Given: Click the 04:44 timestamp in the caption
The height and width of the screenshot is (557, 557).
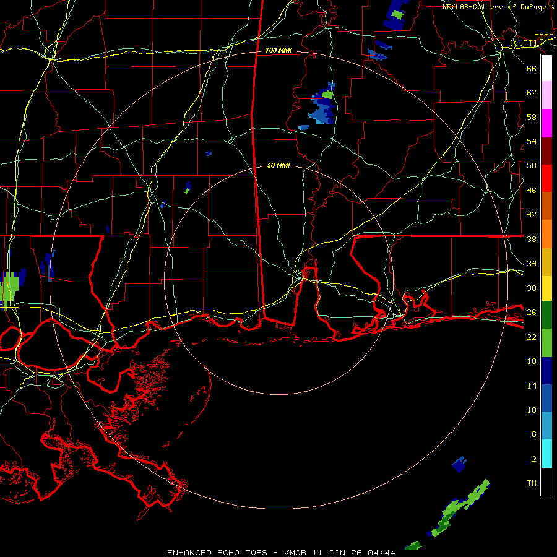Looking at the screenshot, I should point(381,553).
